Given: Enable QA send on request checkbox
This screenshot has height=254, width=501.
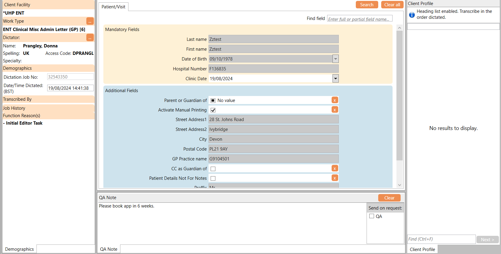Looking at the screenshot, I should [372, 216].
